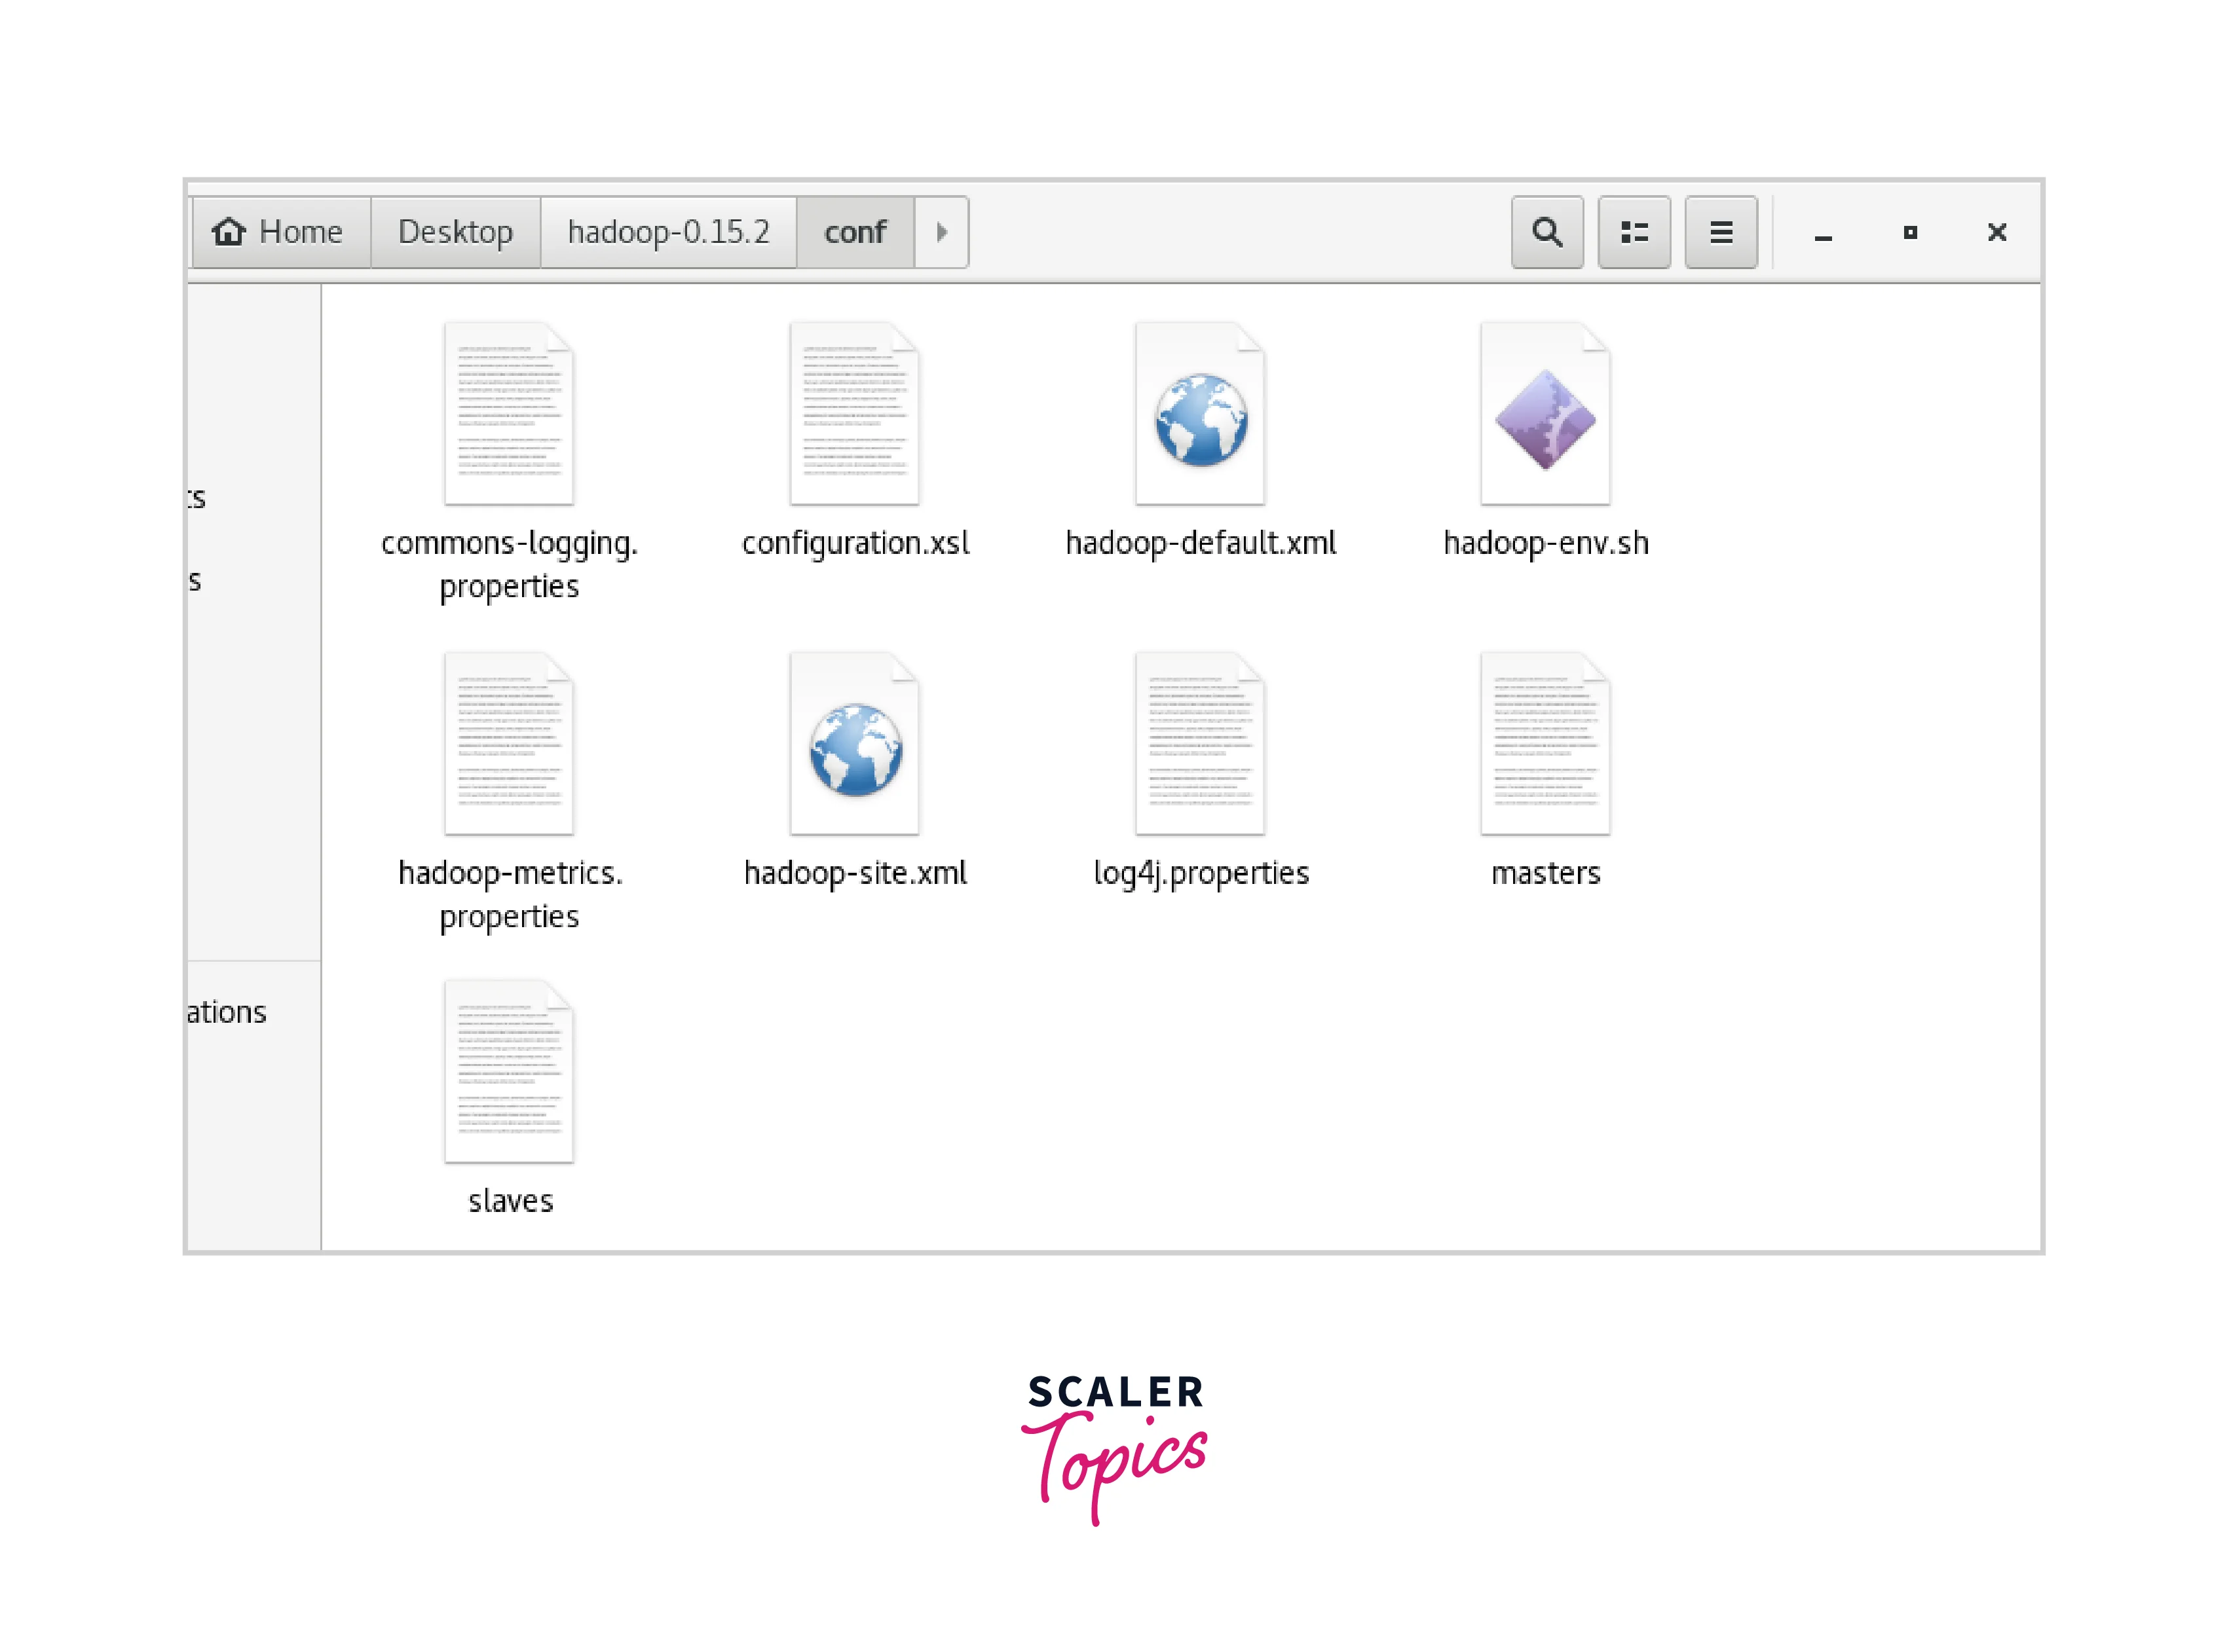Maximize the file manager window

1910,232
